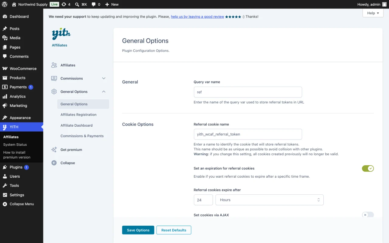Screen dimensions: 389x243
Task: Open the admin user avatar
Action: (x=384, y=4)
